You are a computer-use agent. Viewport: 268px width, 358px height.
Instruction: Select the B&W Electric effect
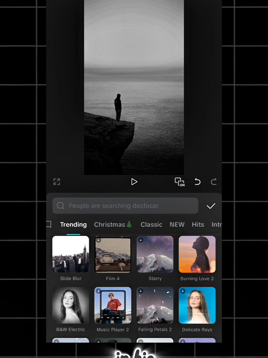[71, 305]
